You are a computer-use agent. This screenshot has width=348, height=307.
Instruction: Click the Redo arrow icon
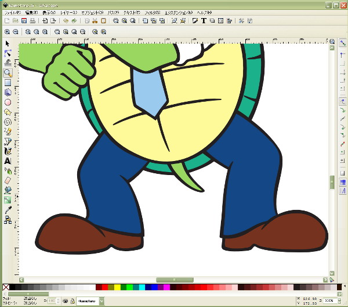click(74, 21)
